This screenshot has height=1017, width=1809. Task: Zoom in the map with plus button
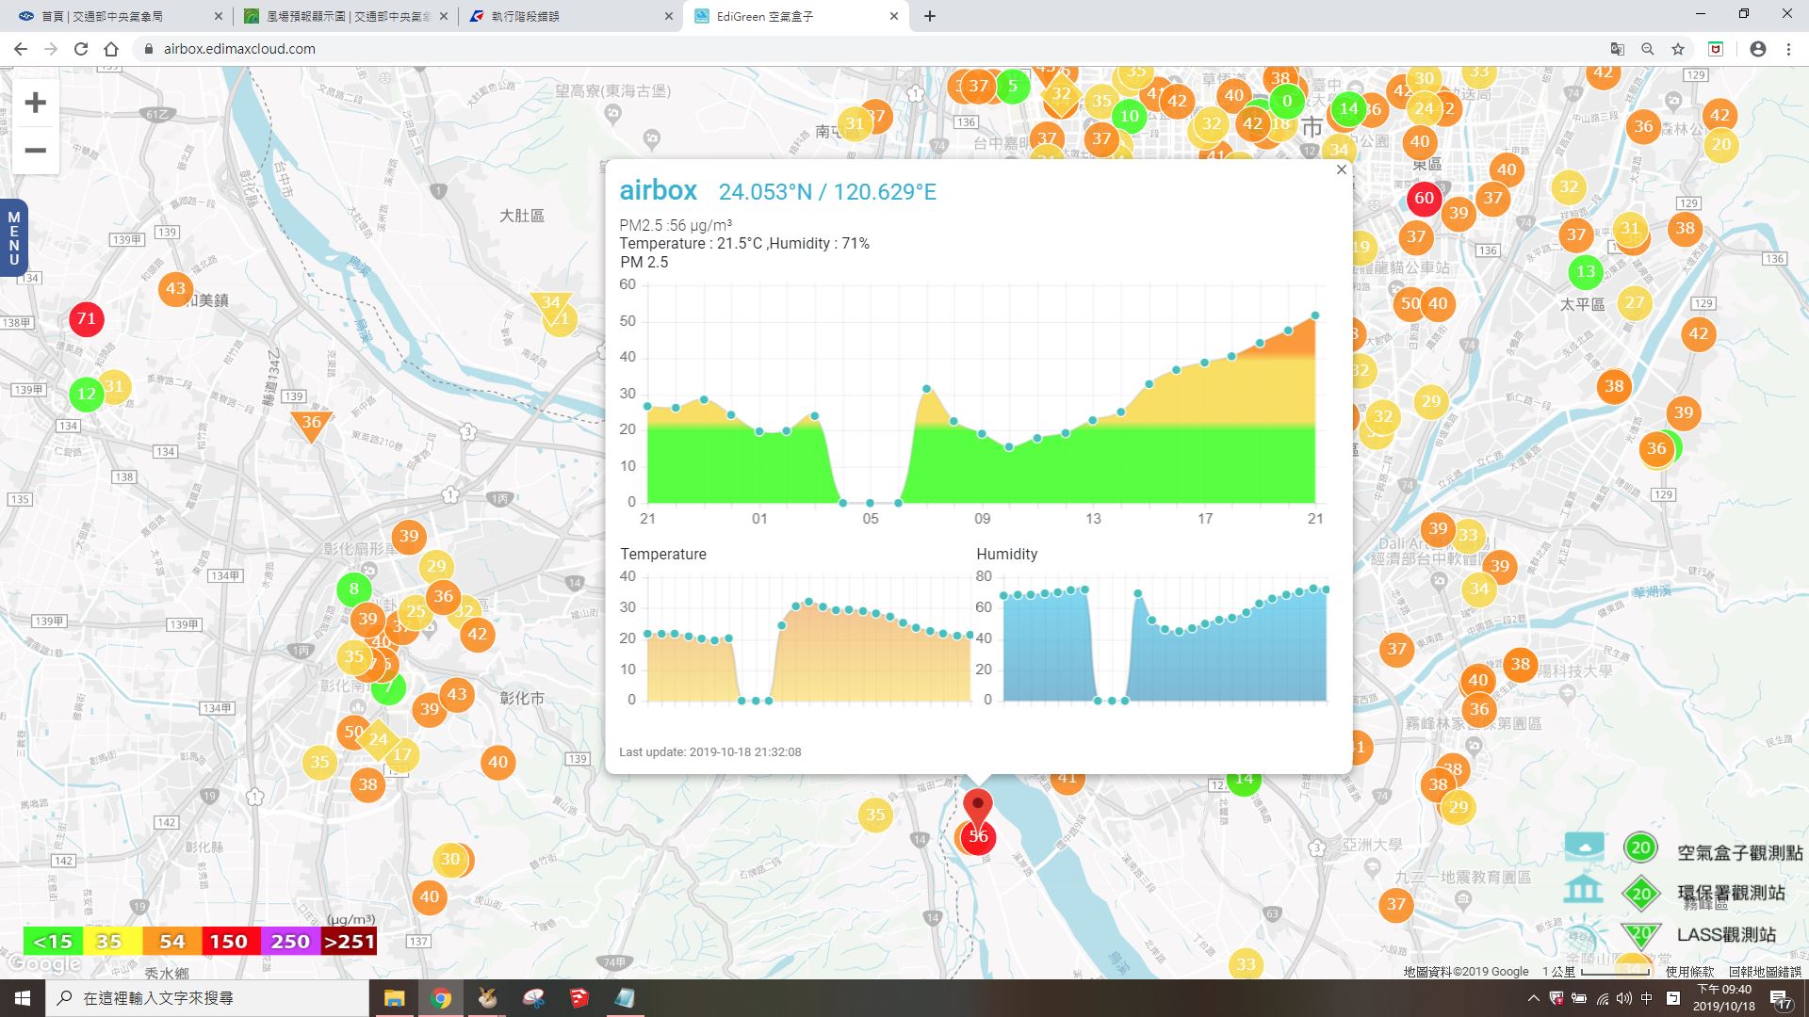pyautogui.click(x=35, y=102)
